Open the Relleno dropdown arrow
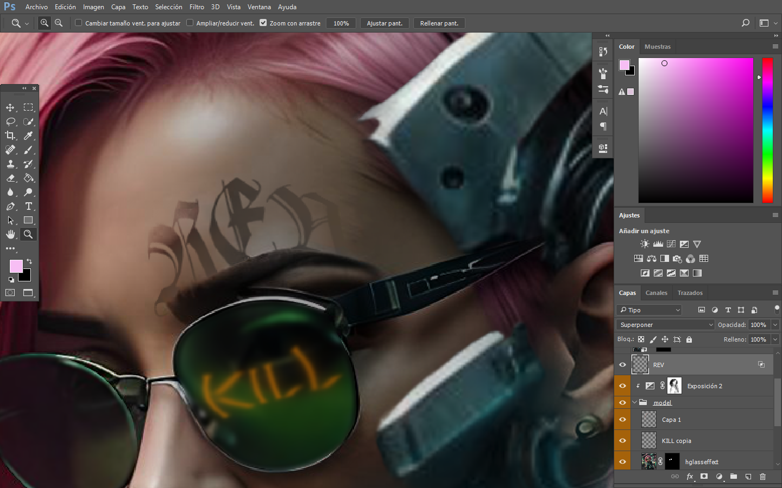Viewport: 782px width, 488px height. coord(775,339)
